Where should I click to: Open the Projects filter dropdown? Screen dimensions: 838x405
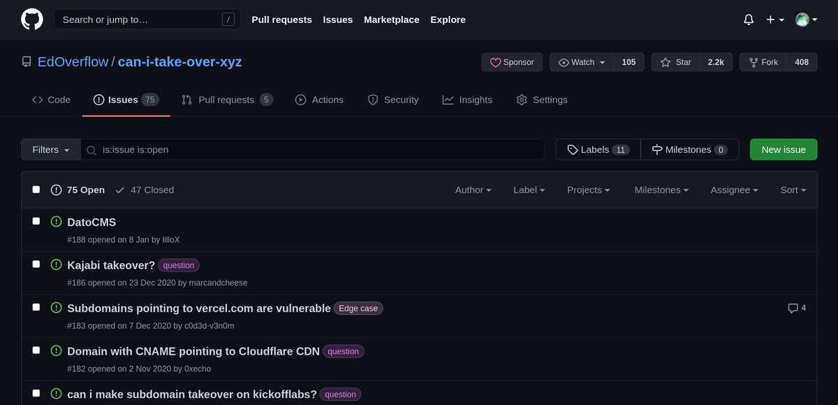(589, 190)
